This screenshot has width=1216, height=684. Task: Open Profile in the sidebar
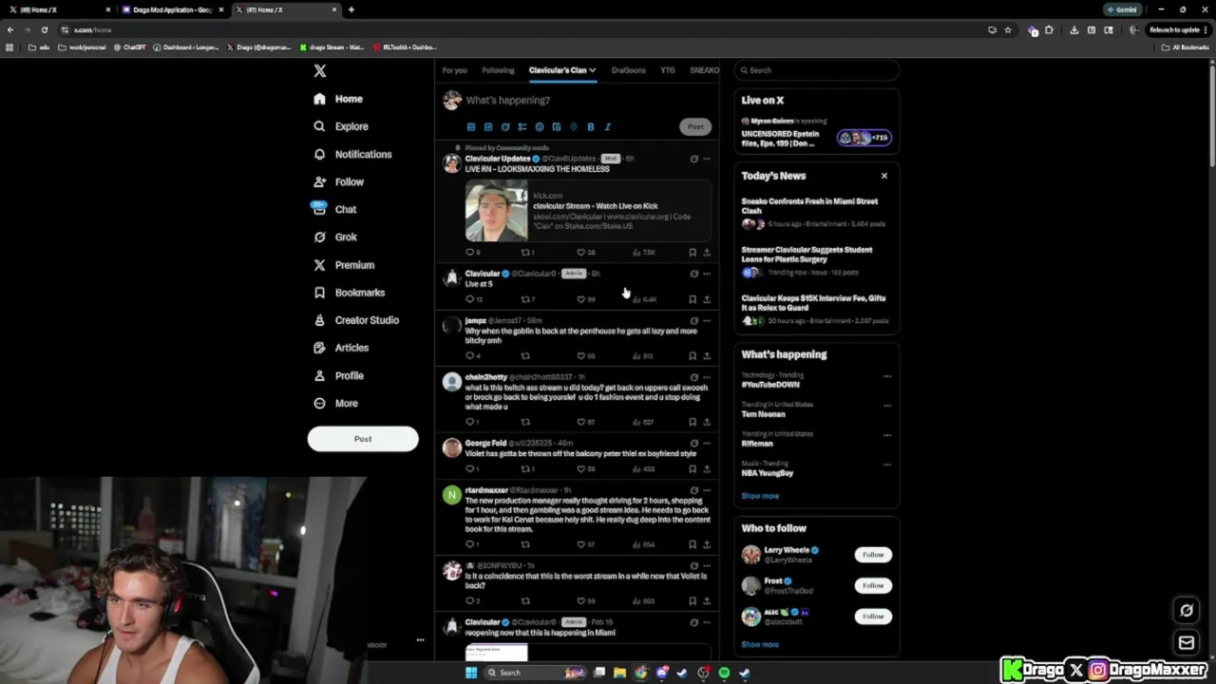338,375
